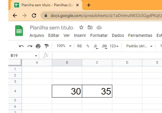
Task: Open a new browser tab
Action: coord(89,5)
